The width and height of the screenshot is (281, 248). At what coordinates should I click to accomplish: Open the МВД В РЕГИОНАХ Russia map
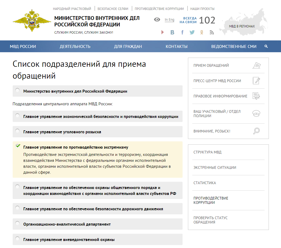pos(244,22)
